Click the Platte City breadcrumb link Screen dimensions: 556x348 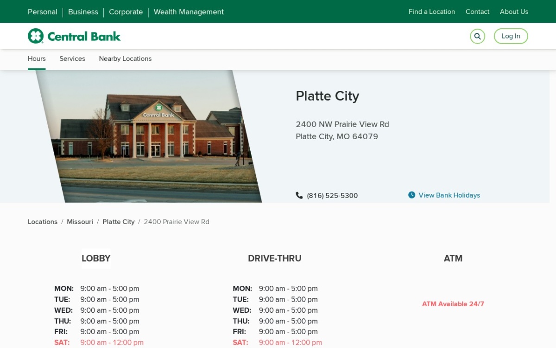tap(119, 222)
